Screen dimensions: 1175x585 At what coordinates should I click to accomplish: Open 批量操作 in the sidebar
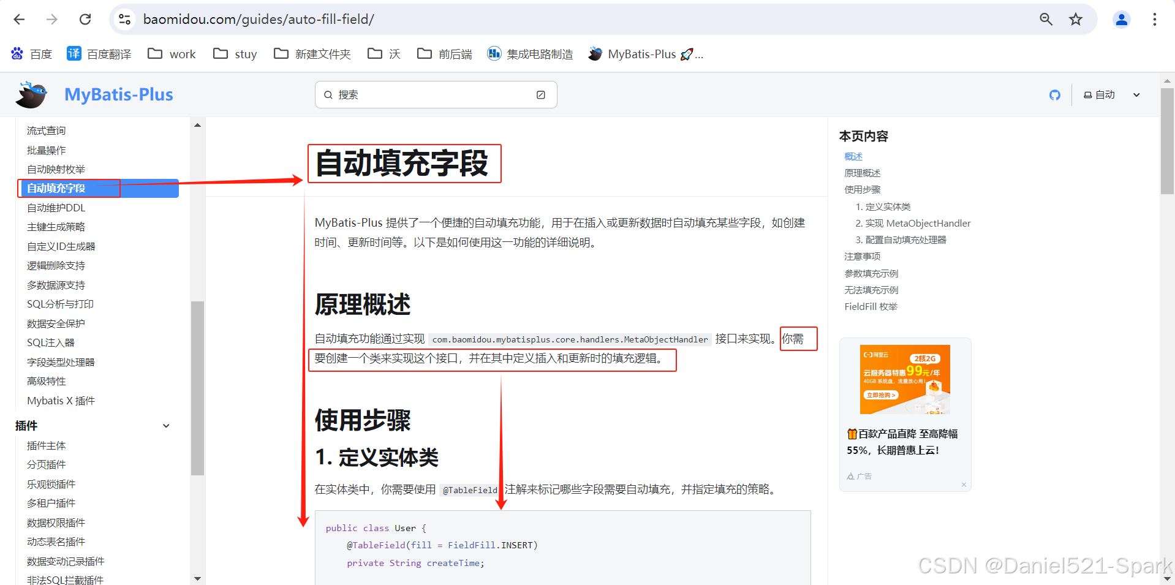point(47,150)
